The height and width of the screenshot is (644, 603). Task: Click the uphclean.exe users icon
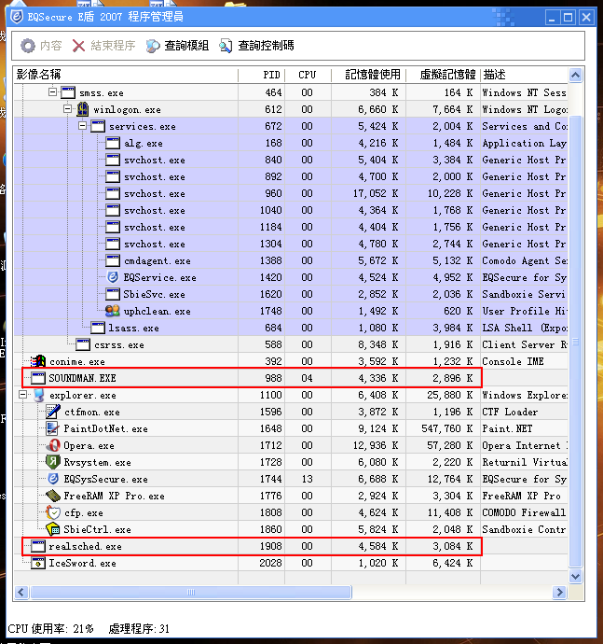pos(113,311)
